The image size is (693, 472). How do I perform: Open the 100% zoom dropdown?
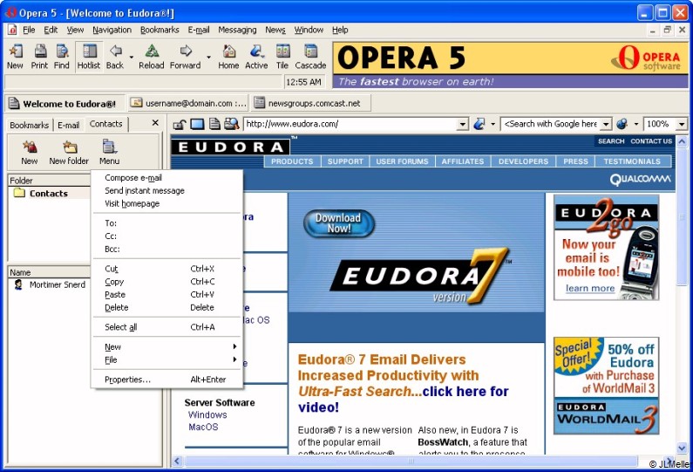682,124
